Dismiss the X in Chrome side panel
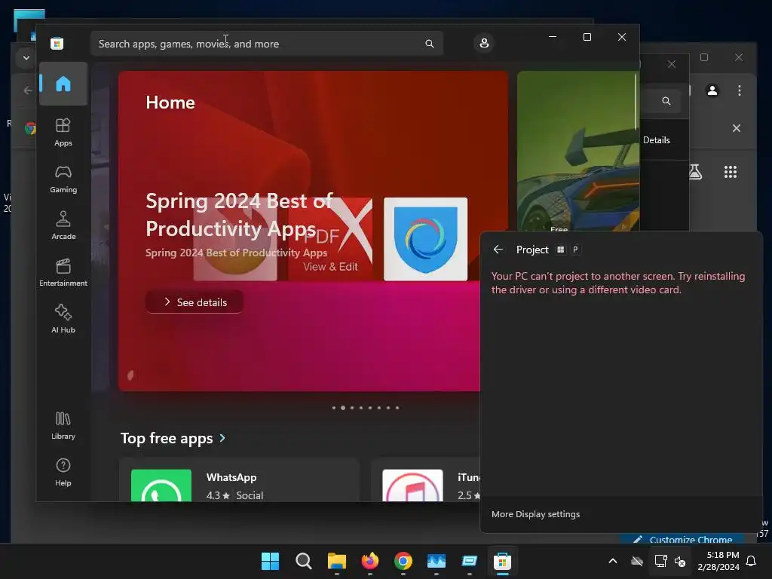772x579 pixels. pyautogui.click(x=736, y=128)
